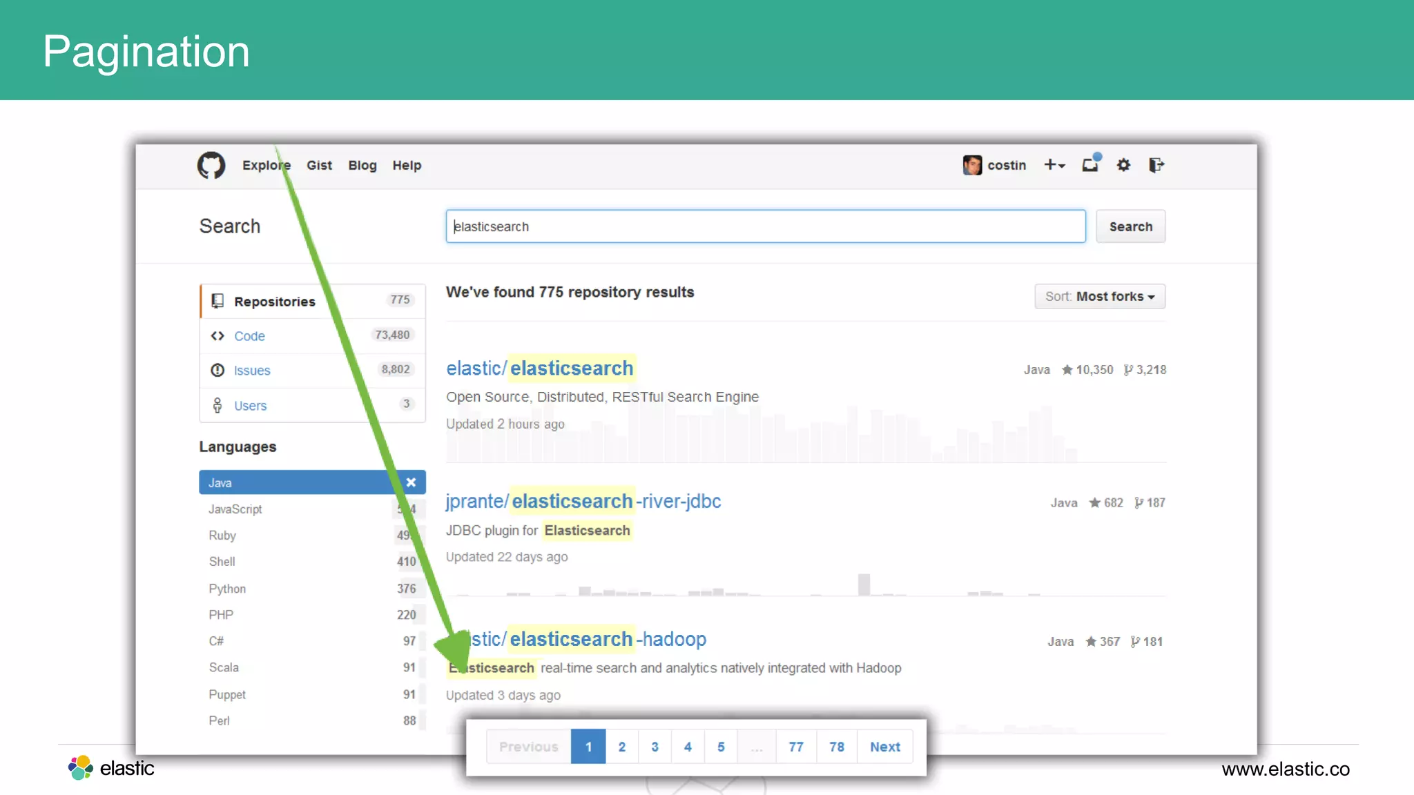Open the Help menu item

pos(407,166)
